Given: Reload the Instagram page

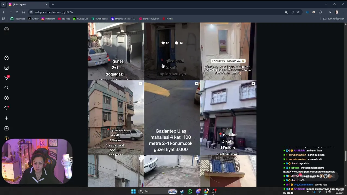Looking at the screenshot, I should point(17,12).
